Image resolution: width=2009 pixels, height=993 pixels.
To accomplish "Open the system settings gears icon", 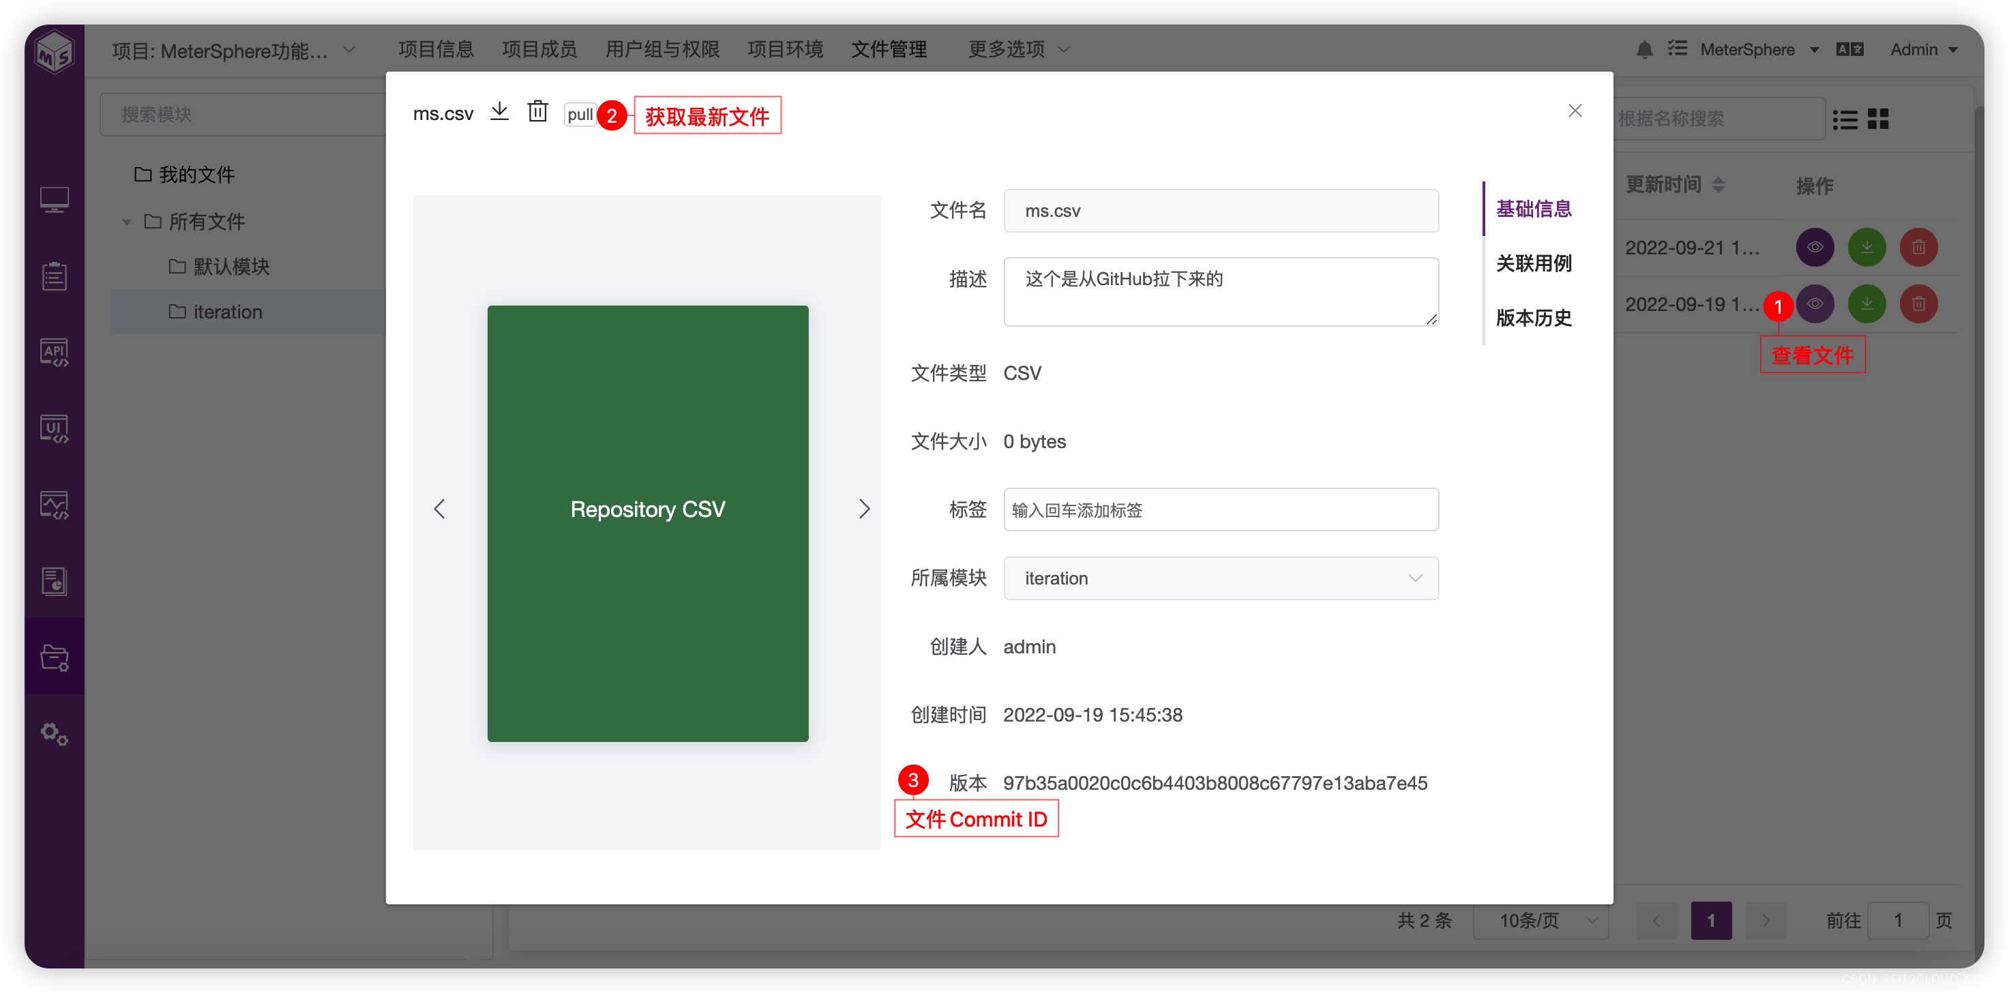I will [54, 733].
